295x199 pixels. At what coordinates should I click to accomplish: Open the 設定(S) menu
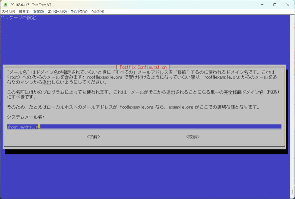[x=39, y=11]
